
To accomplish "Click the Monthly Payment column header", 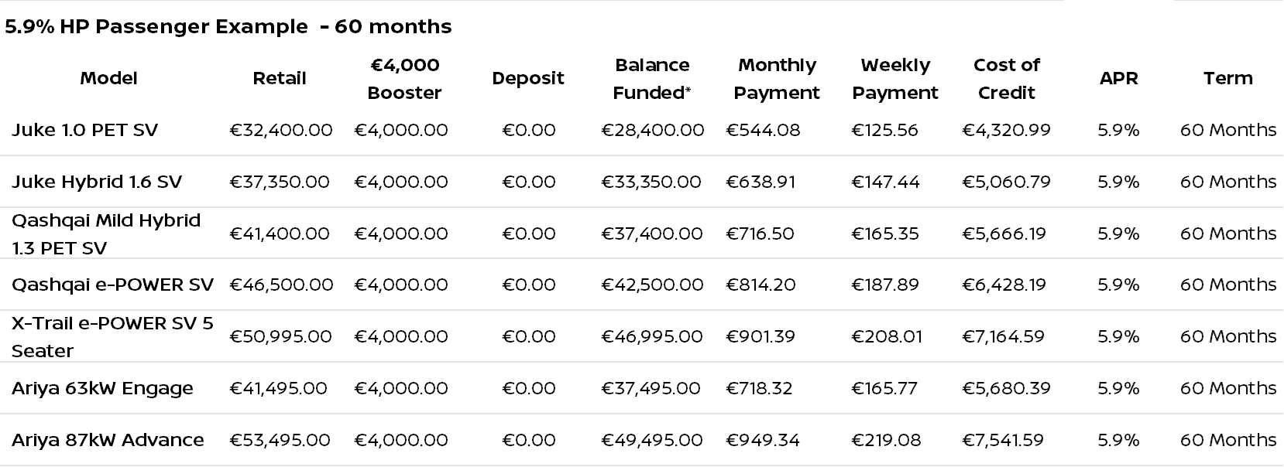I will pos(777,79).
